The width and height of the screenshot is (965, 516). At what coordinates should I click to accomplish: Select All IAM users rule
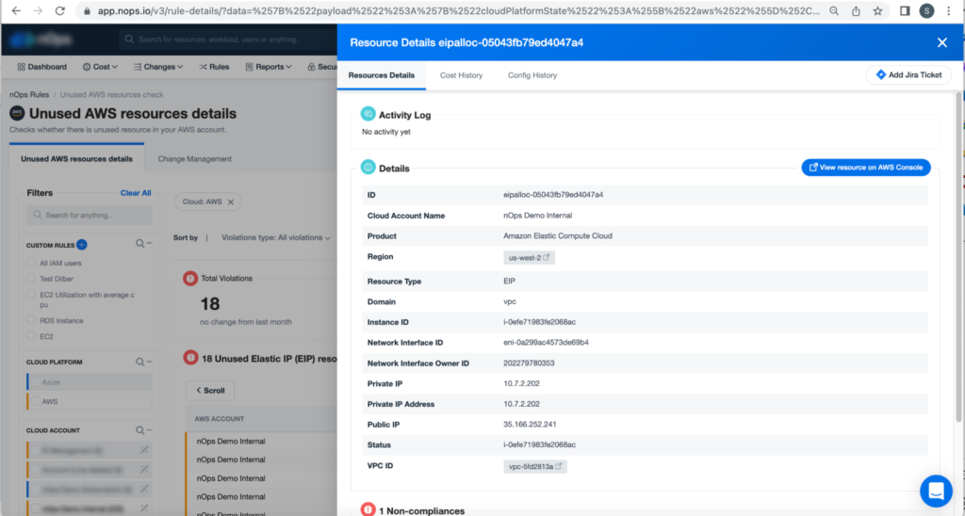click(31, 263)
